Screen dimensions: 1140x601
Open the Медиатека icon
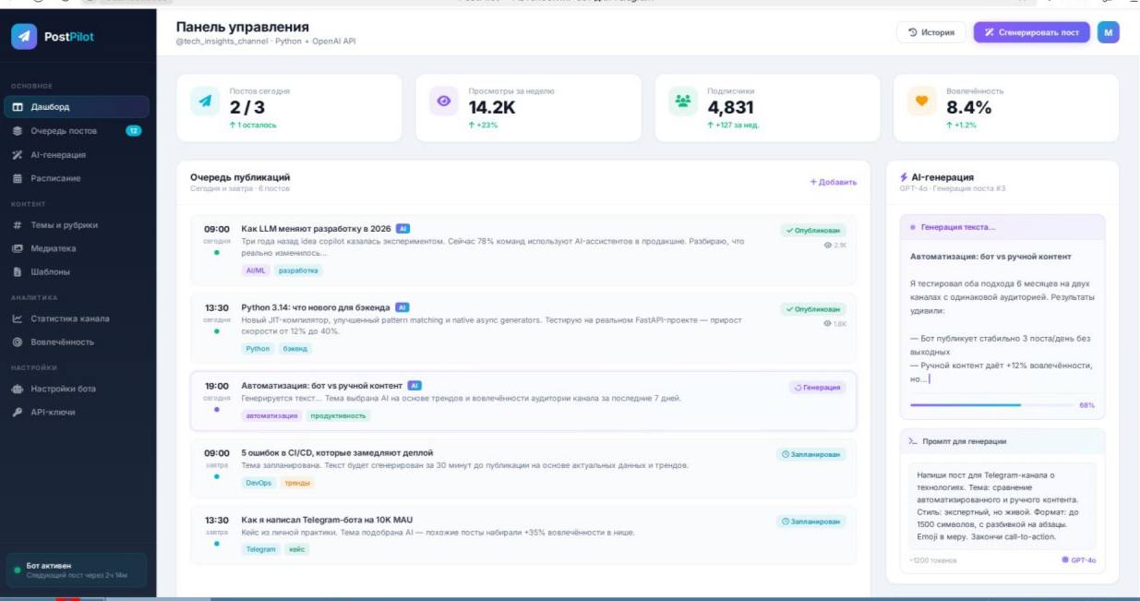[x=18, y=246]
